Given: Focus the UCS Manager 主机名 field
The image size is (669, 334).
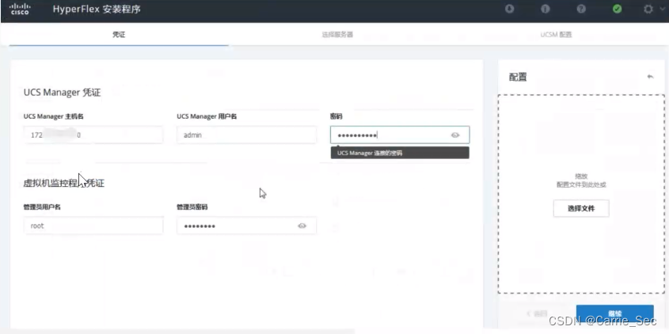Looking at the screenshot, I should tap(93, 135).
